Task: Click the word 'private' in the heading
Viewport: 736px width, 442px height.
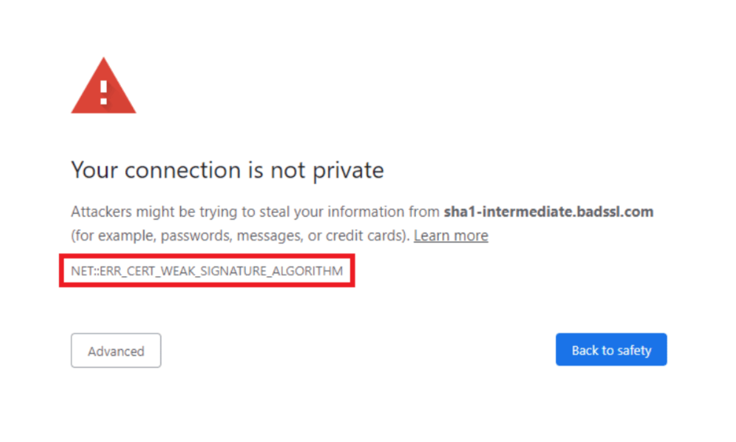Action: (x=348, y=171)
